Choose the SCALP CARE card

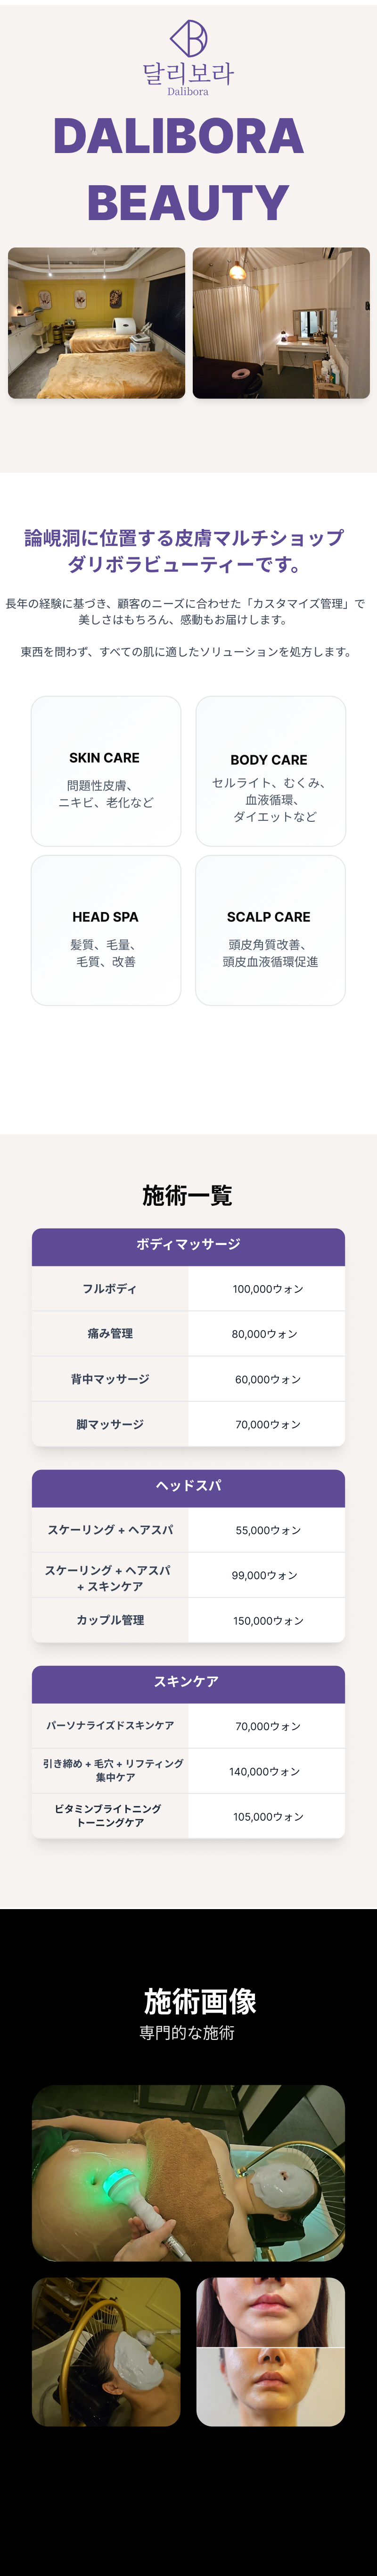point(270,930)
